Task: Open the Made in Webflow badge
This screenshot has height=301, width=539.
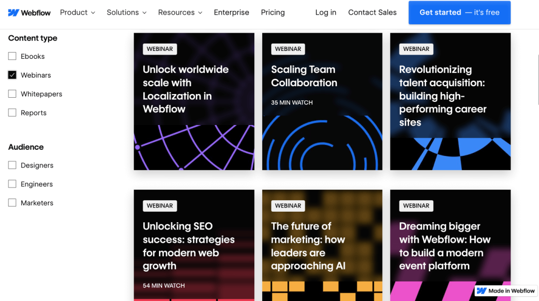Action: point(506,290)
